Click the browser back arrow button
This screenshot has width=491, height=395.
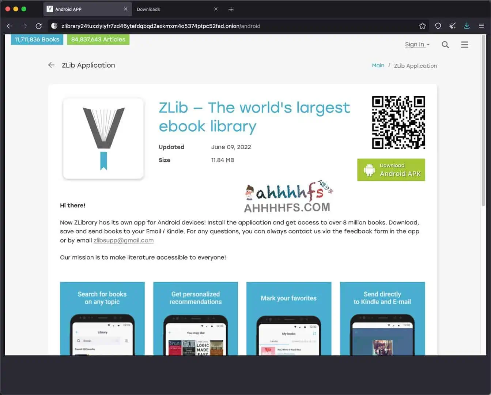click(10, 26)
